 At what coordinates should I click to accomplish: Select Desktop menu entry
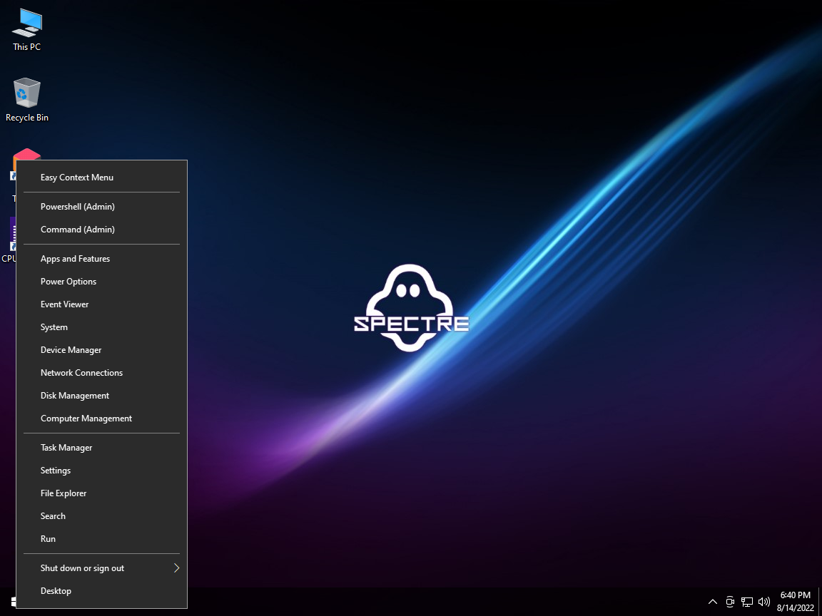102,591
